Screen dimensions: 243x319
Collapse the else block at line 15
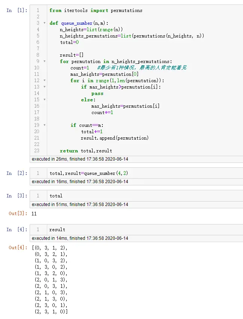(45, 100)
